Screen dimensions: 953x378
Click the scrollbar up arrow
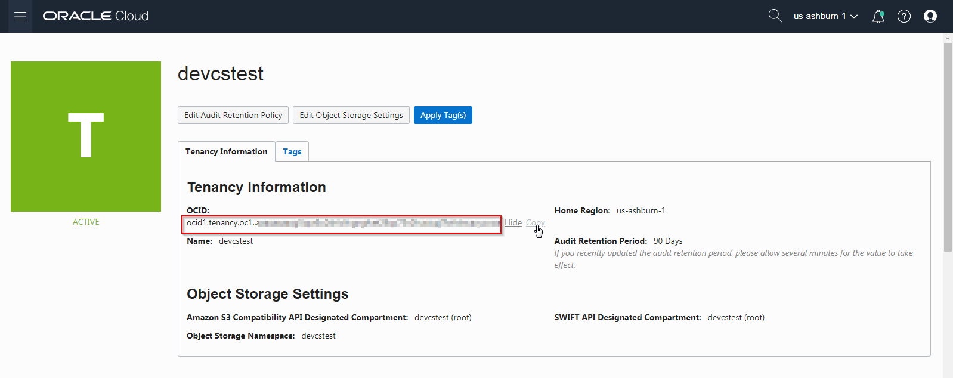tap(948, 38)
